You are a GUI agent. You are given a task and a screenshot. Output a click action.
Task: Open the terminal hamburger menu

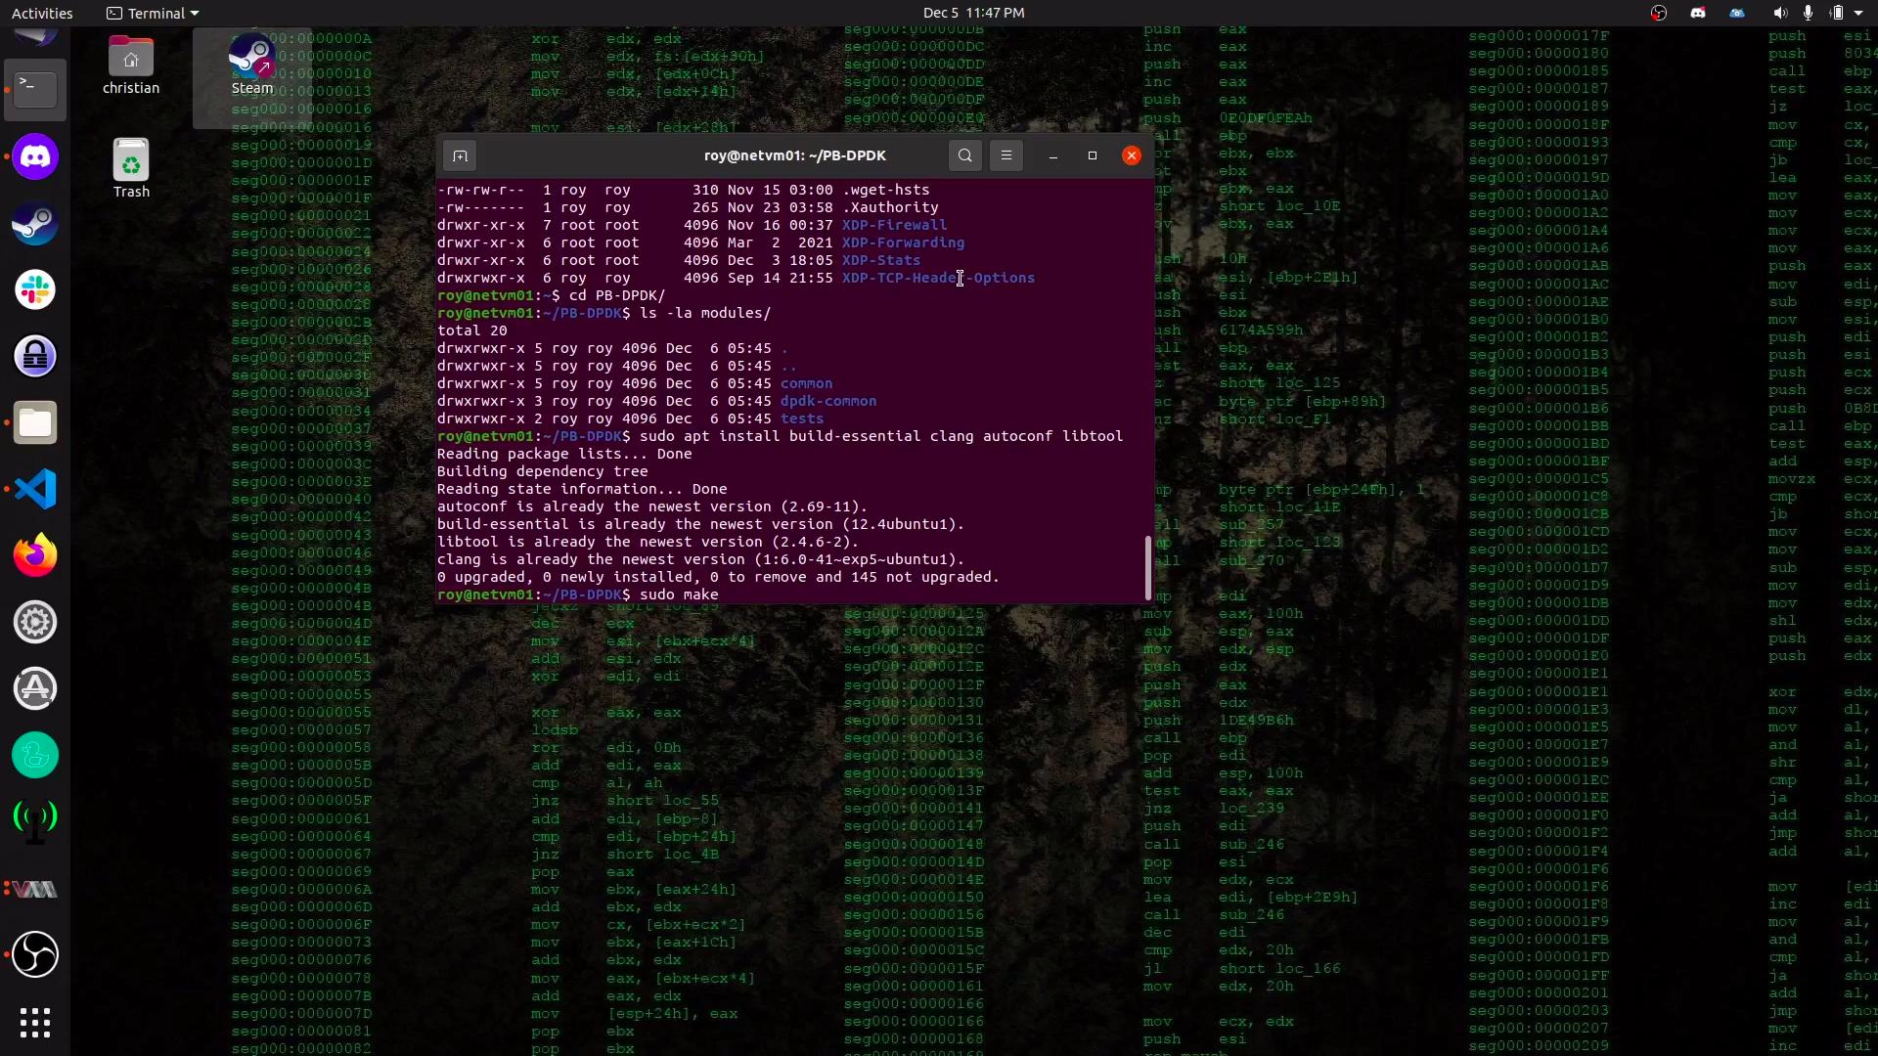click(1006, 155)
